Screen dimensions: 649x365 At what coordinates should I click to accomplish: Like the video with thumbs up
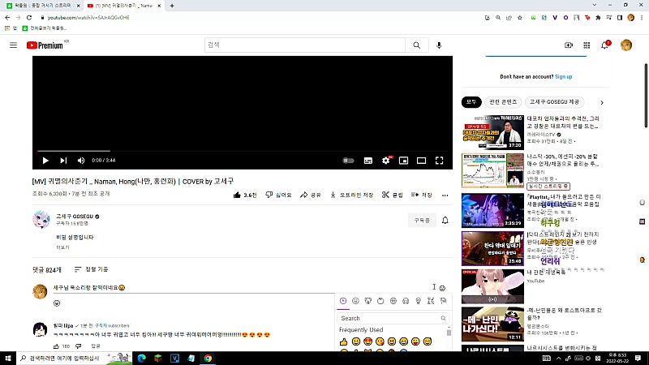pos(245,195)
